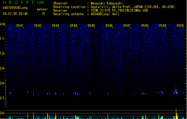This screenshot has height=119, width=187.
Task: Click the A504HB(yagi 4el) antenna text
Action: [x=105, y=14]
